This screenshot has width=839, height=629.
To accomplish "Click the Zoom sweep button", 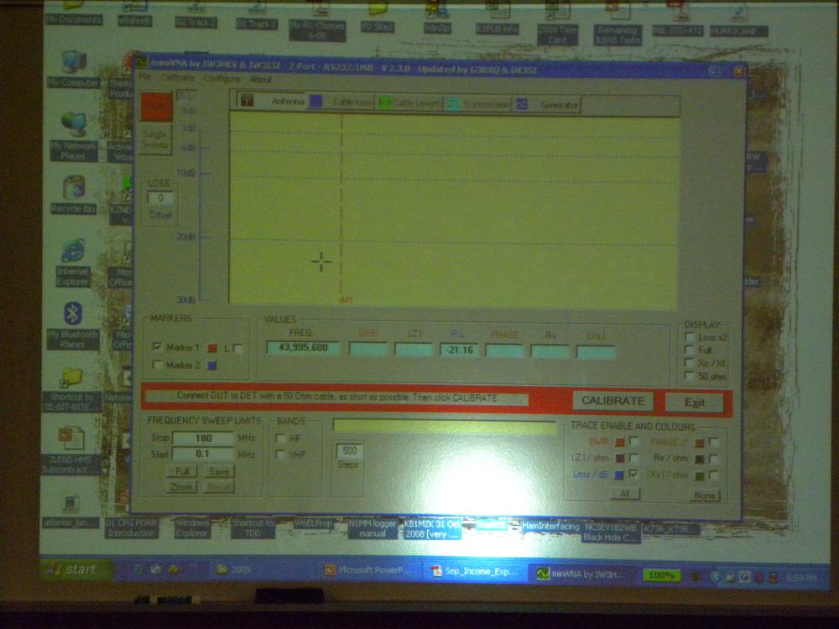I will tap(182, 487).
